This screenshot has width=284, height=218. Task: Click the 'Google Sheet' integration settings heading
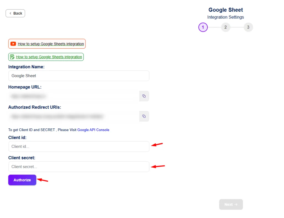coord(225,10)
